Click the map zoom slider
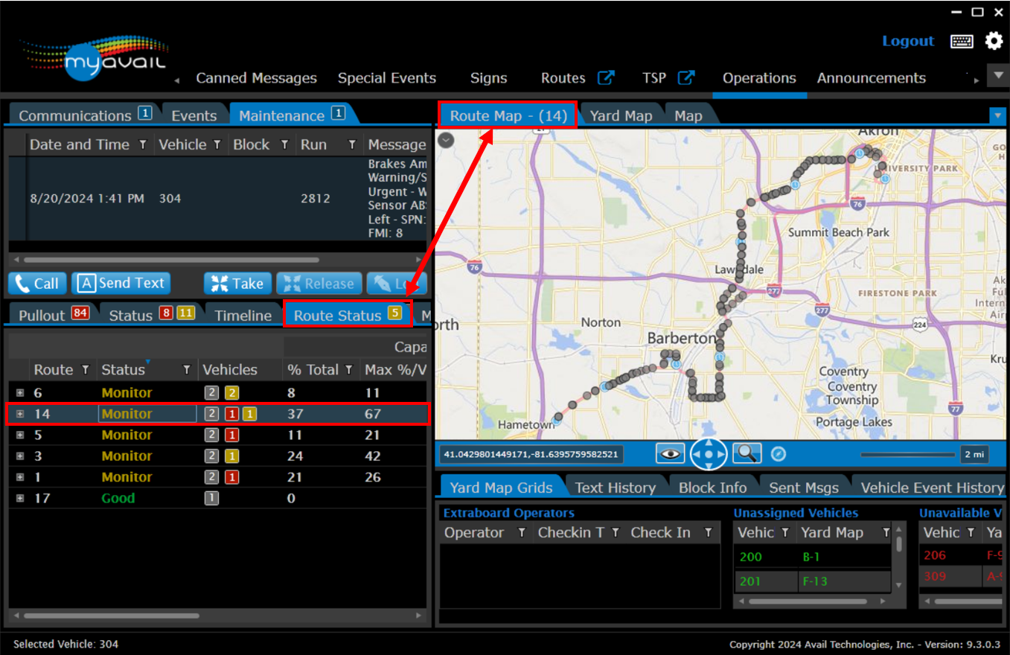 tap(907, 454)
